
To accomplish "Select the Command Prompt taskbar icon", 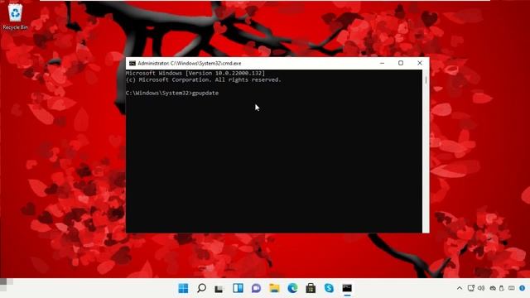I will [x=347, y=288].
